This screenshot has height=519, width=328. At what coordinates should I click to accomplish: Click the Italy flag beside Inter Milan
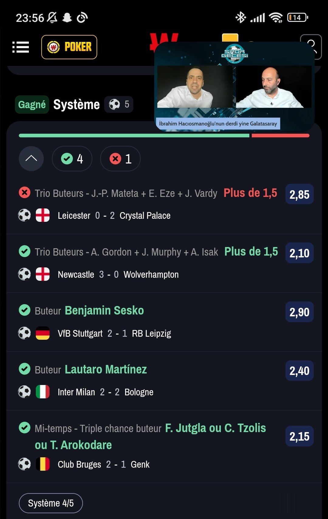43,392
